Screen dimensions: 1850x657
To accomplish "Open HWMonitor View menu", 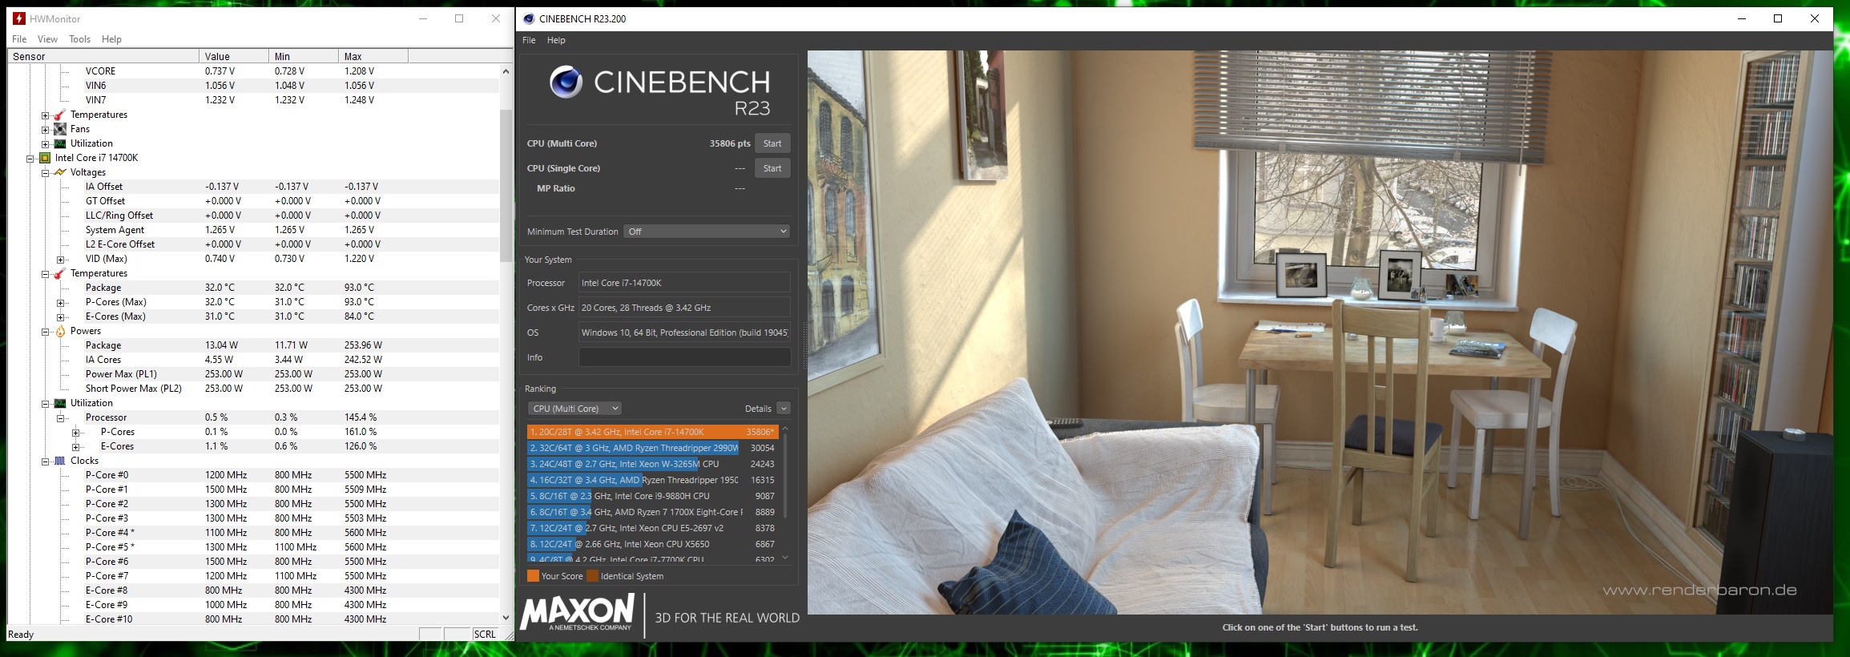I will coord(47,39).
